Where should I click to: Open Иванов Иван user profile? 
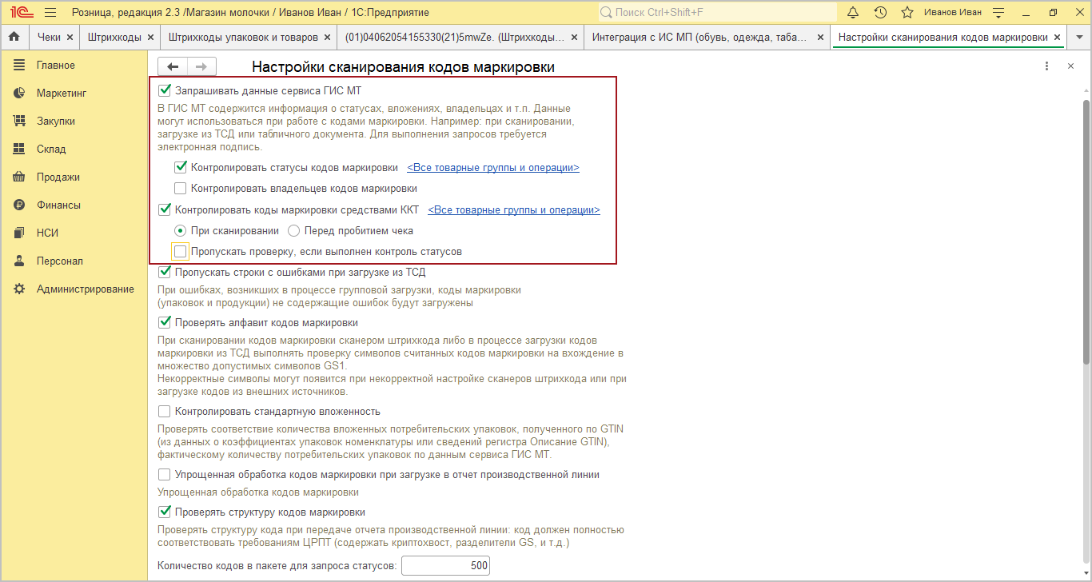[x=953, y=13]
